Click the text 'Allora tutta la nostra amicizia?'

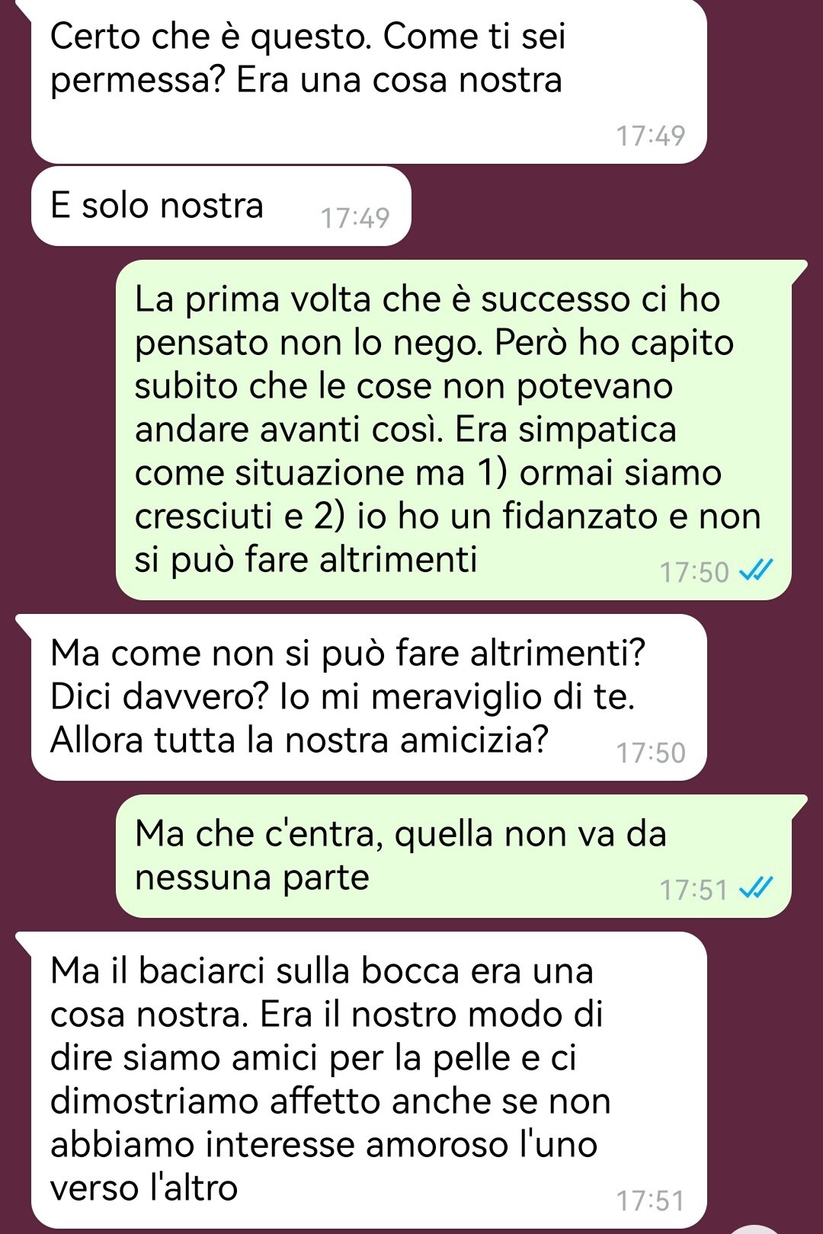[x=299, y=740]
